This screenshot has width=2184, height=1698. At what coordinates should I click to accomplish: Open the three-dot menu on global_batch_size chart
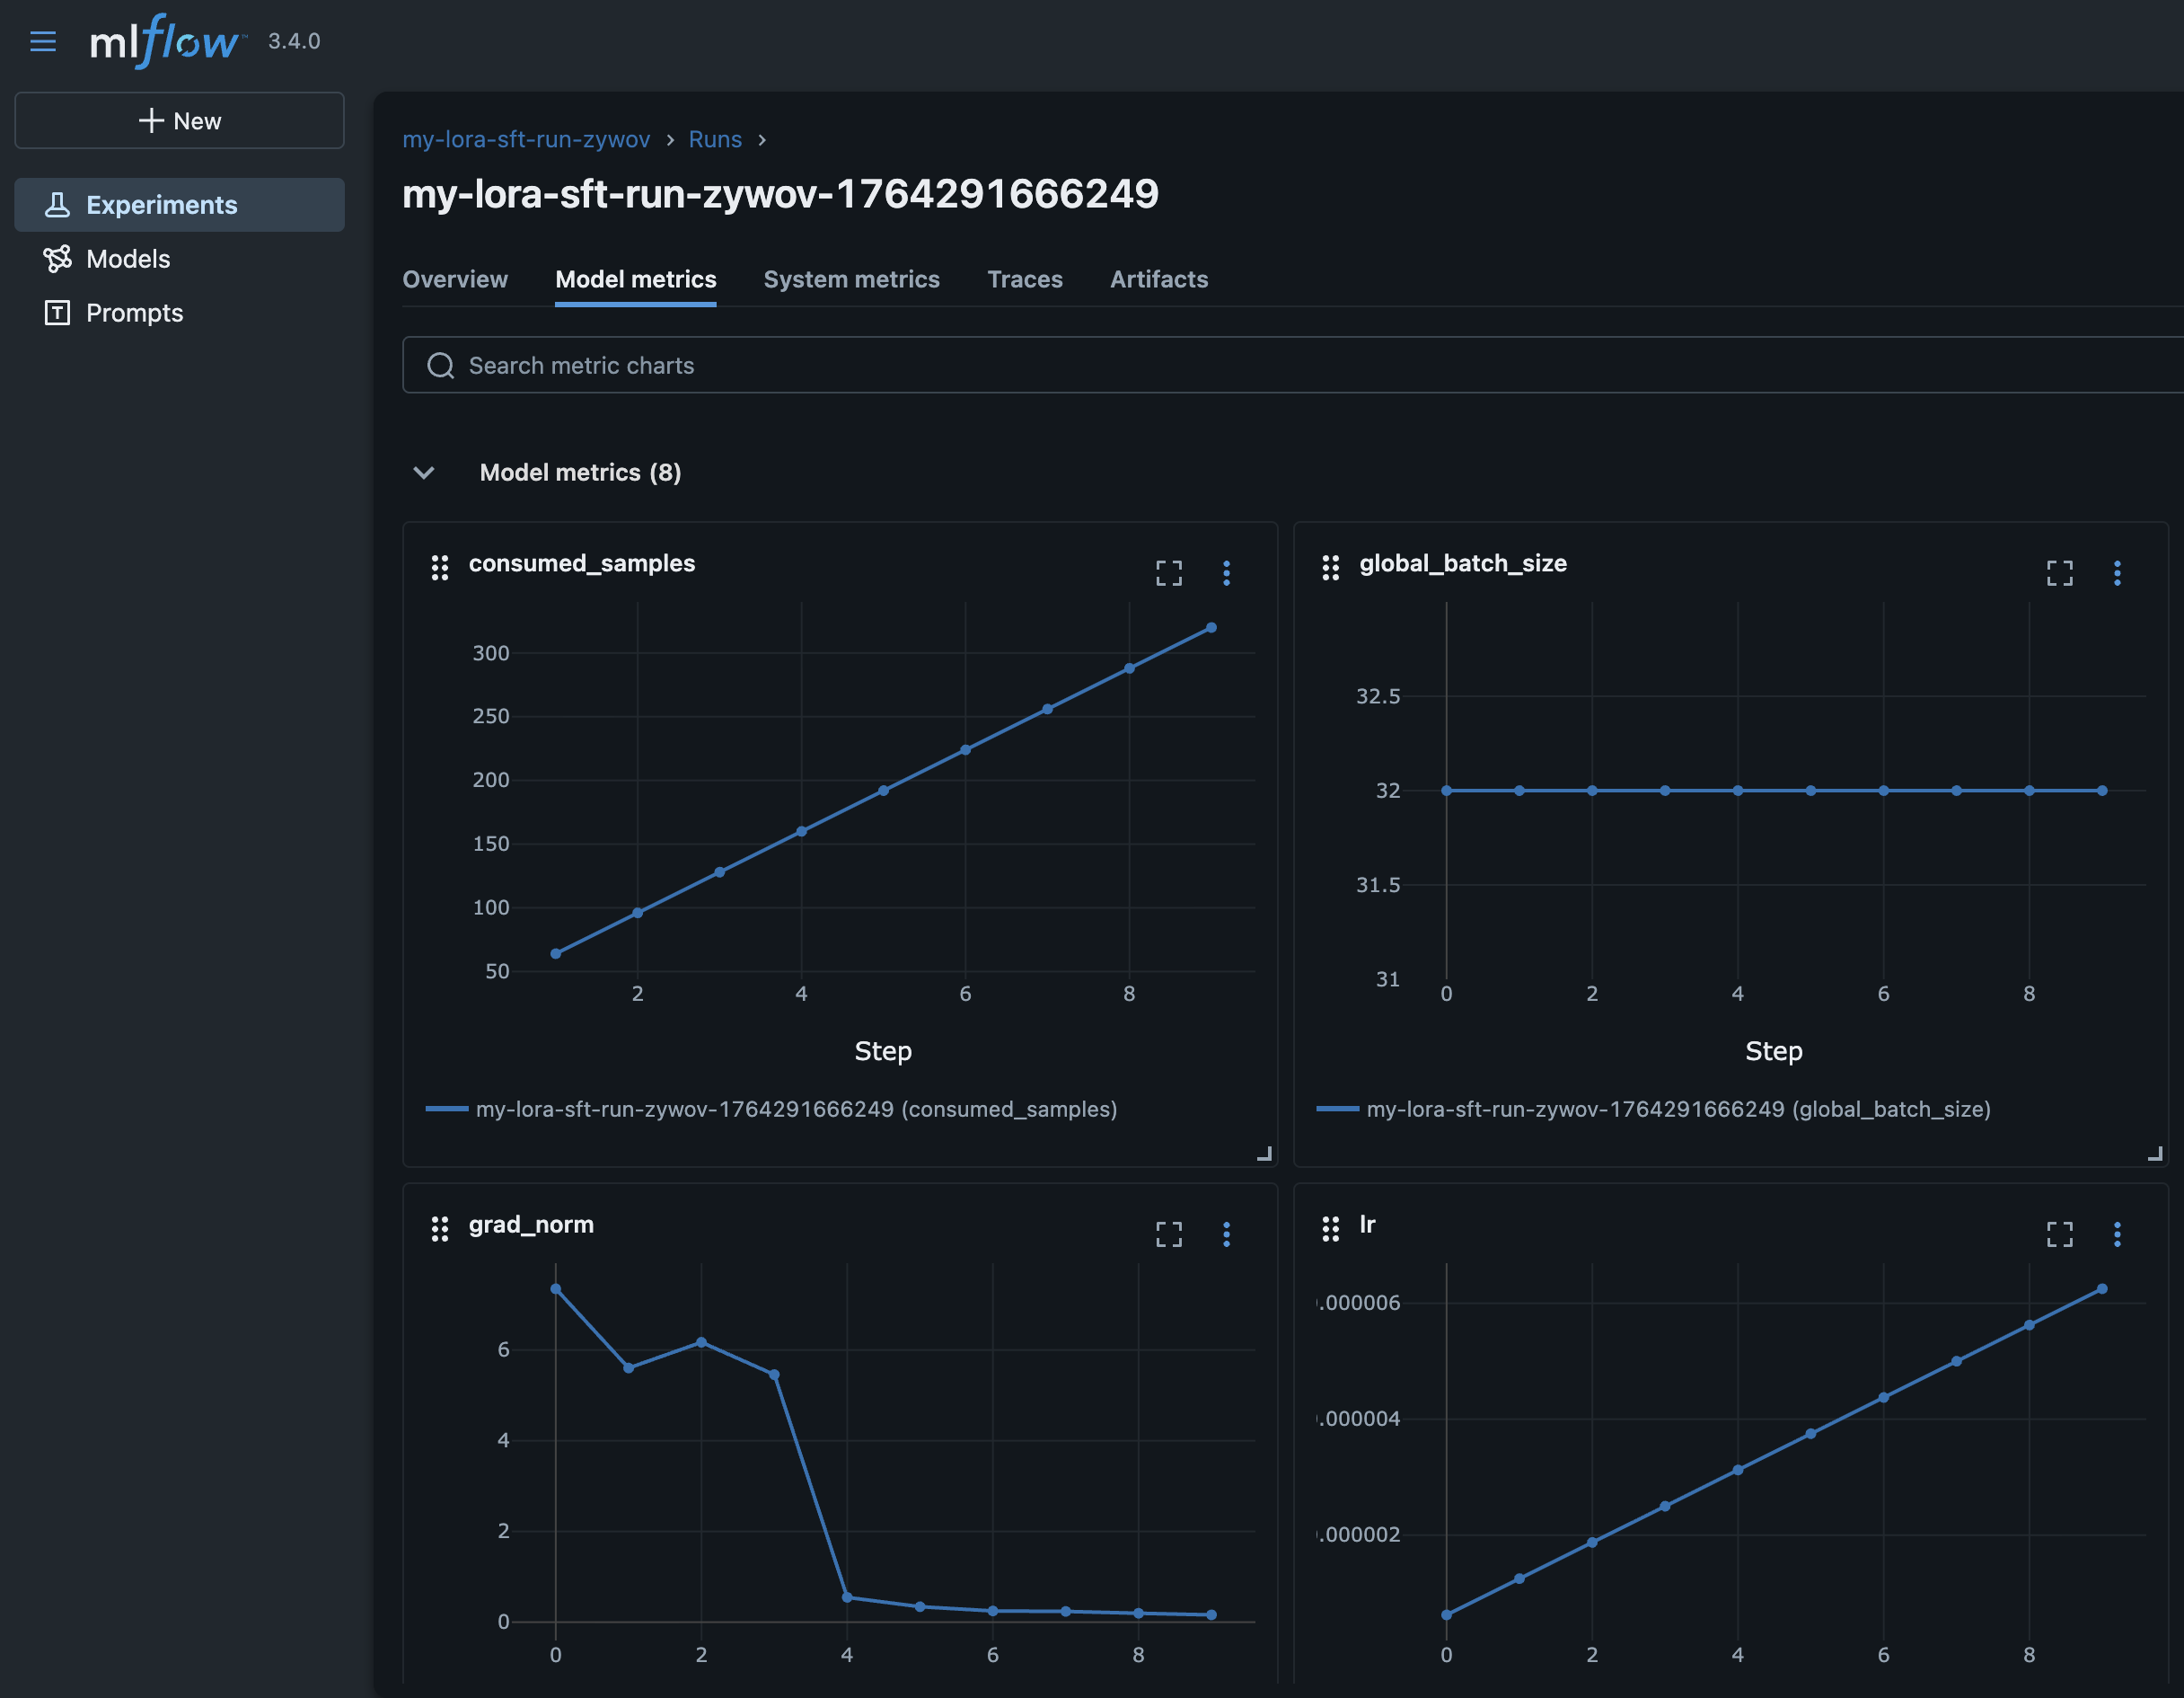[2117, 572]
